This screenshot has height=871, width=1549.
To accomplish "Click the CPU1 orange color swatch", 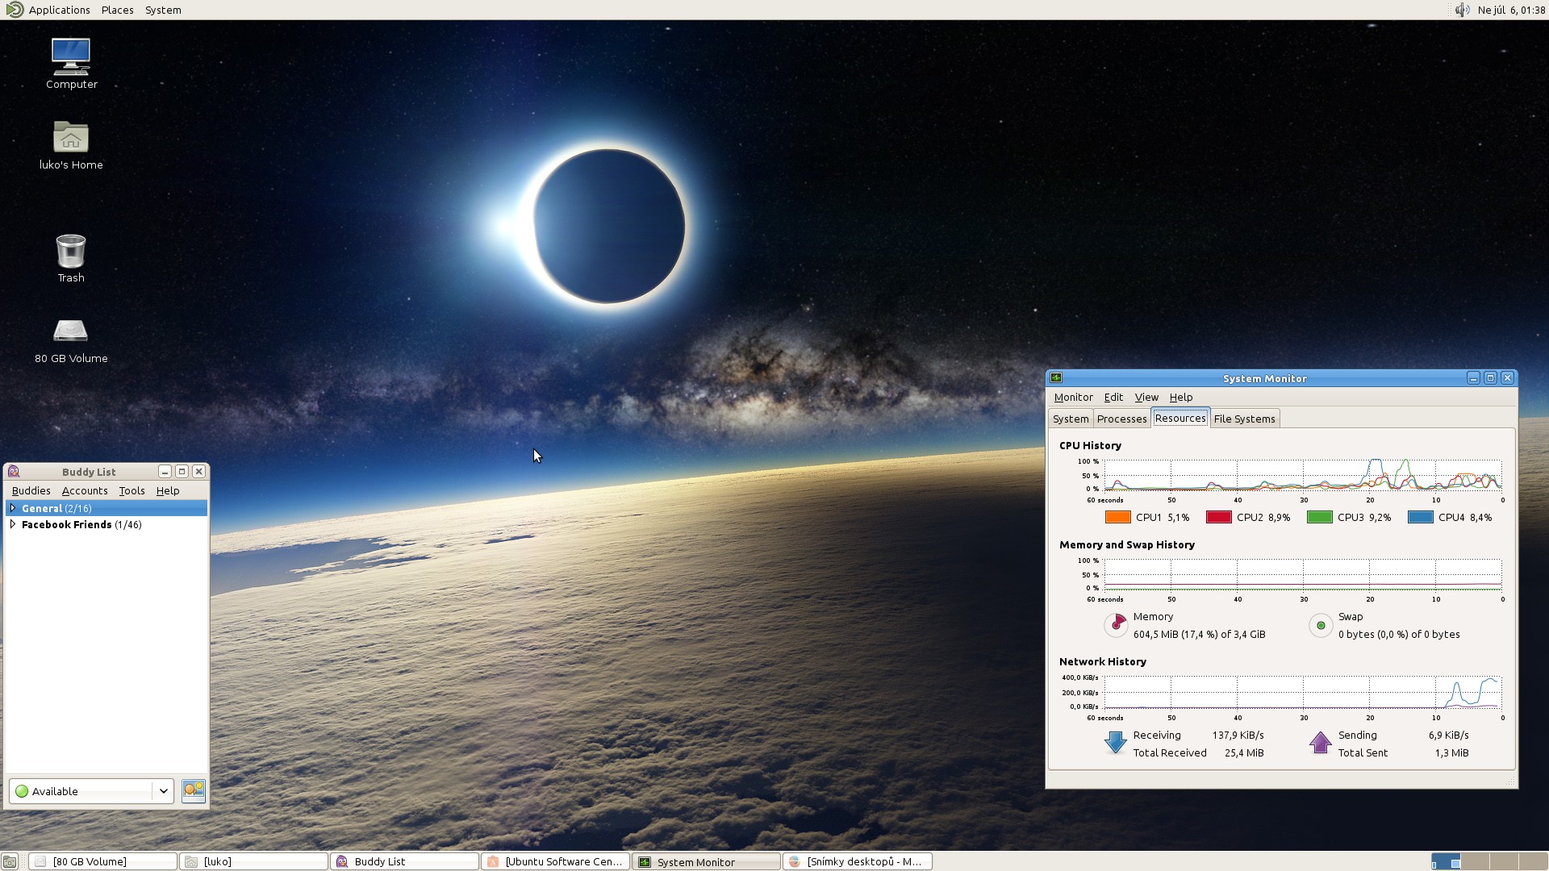I will pos(1117,517).
